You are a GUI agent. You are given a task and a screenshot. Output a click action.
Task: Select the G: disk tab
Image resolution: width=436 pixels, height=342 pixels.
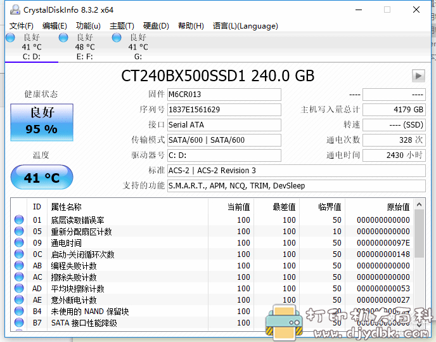(138, 47)
